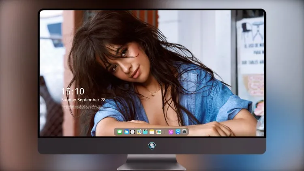304x171 pixels.
Task: Open the clapperboard video app in the dock
Action: (x=145, y=132)
